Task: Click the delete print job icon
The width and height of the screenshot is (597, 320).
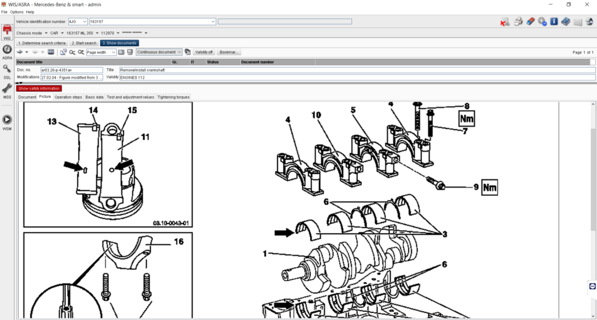Action: pyautogui.click(x=505, y=22)
